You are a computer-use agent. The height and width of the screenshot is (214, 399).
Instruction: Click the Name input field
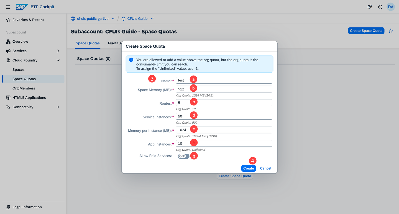(x=224, y=80)
